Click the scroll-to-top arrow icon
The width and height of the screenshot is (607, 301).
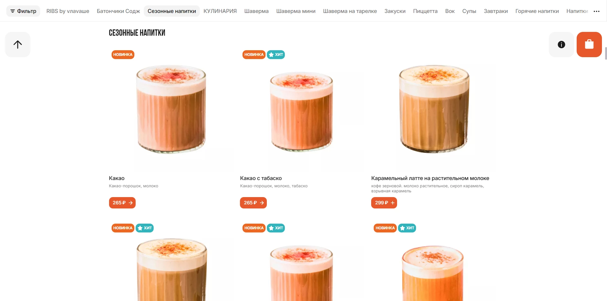[x=18, y=45]
